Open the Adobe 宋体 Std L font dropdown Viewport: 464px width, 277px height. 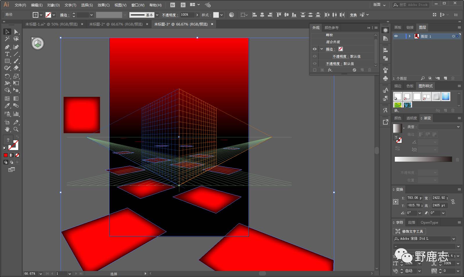pos(453,239)
